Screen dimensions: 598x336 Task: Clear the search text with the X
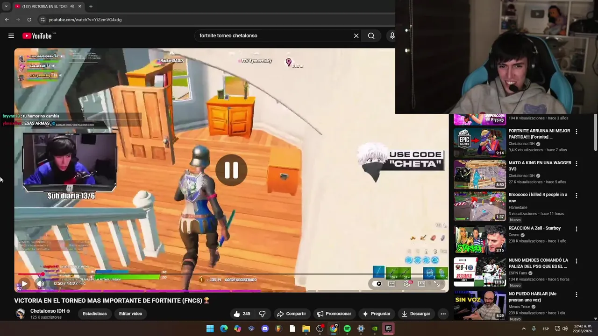click(x=356, y=35)
